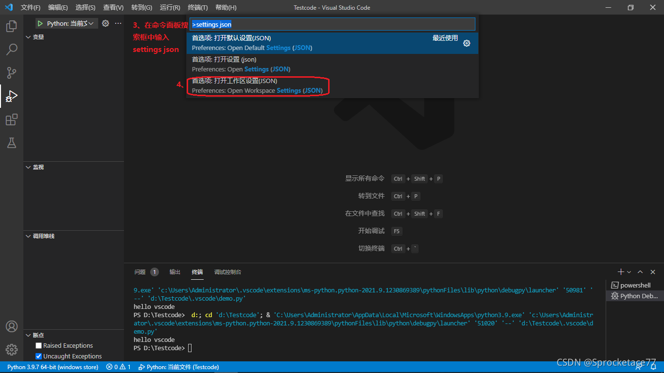The image size is (664, 373).
Task: Click Python: 当前文件 (Testcode) status bar item
Action: [179, 367]
